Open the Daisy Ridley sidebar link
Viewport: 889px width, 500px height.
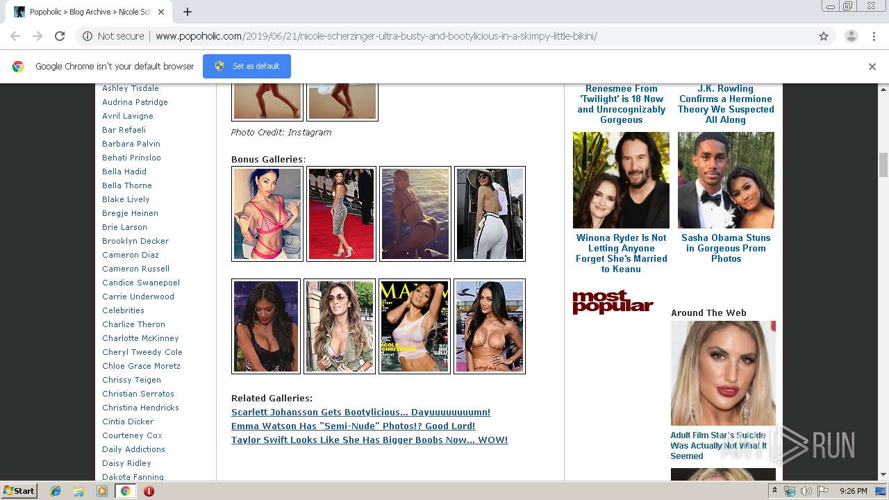coord(126,463)
